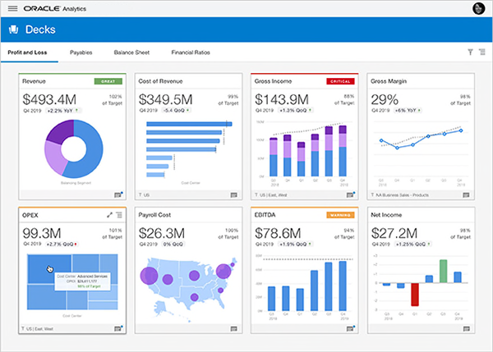
Task: Open comments icon on Gross Margin card
Action: 466,195
